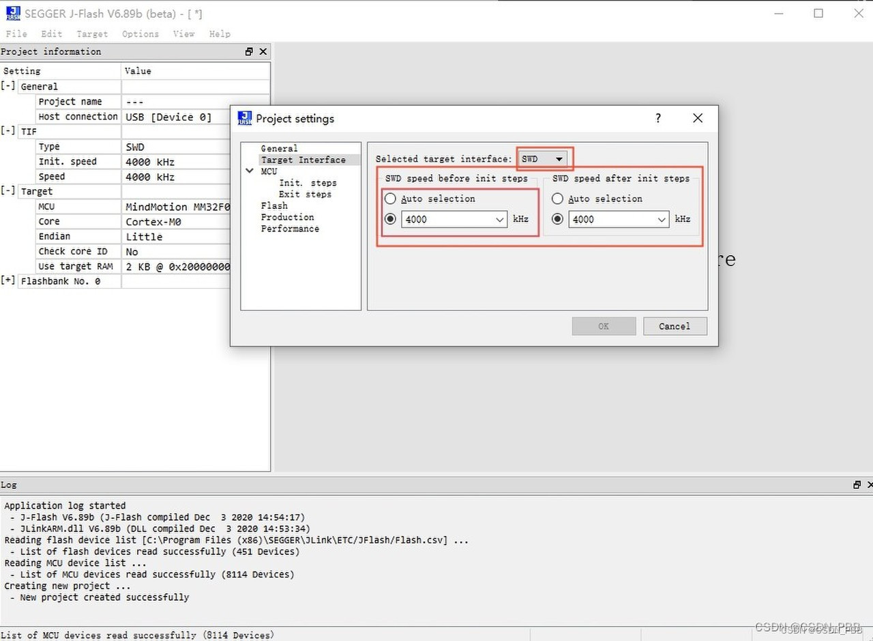Viewport: 873px width, 641px height.
Task: Undock the Project information panel
Action: coord(248,51)
